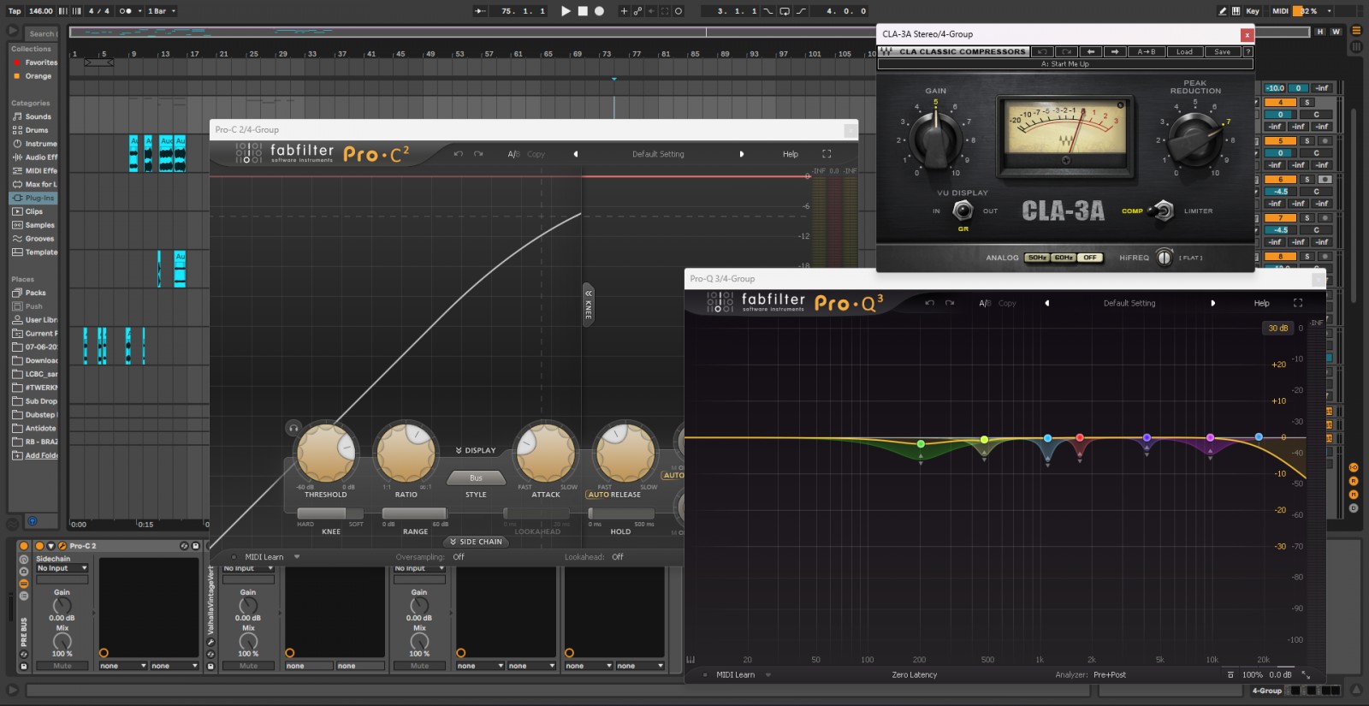Flip the CLA-3A Comp/Limiter switch
Screen dimensions: 1369x706
[x=1162, y=211]
